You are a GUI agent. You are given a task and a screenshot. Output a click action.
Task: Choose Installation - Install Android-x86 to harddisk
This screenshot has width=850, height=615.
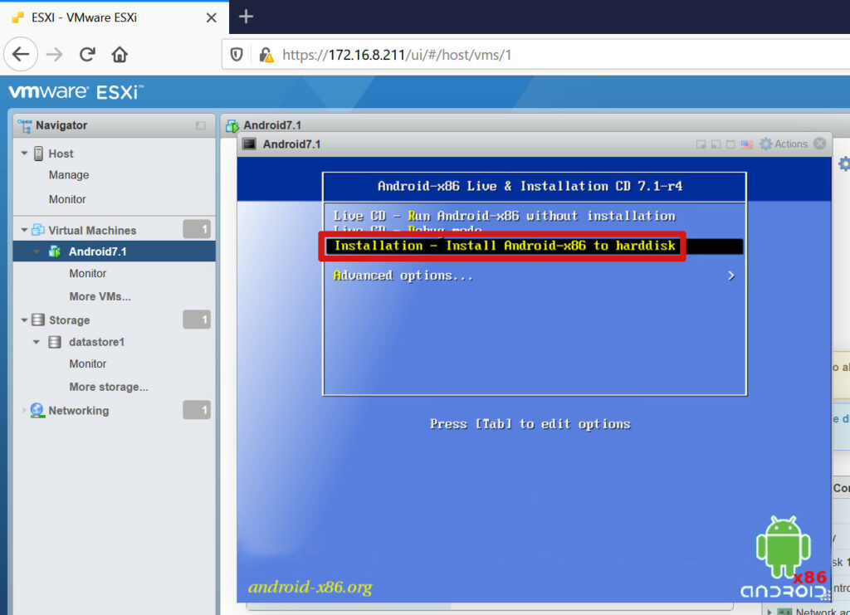point(535,246)
